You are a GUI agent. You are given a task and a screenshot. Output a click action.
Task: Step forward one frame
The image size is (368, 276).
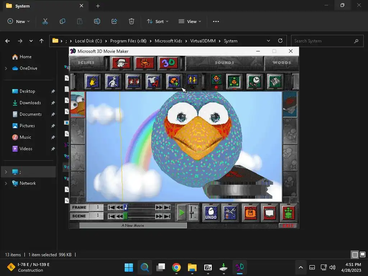(159, 207)
